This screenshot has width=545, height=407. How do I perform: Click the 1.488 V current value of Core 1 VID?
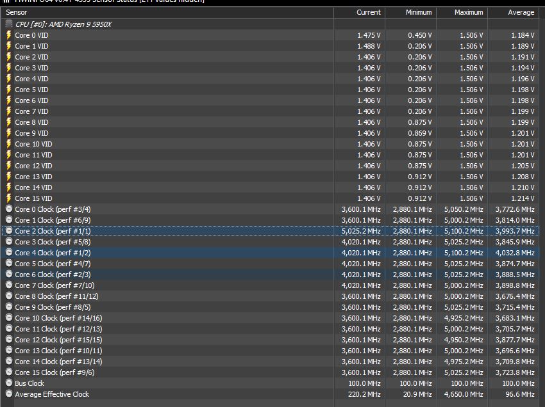[x=369, y=46]
